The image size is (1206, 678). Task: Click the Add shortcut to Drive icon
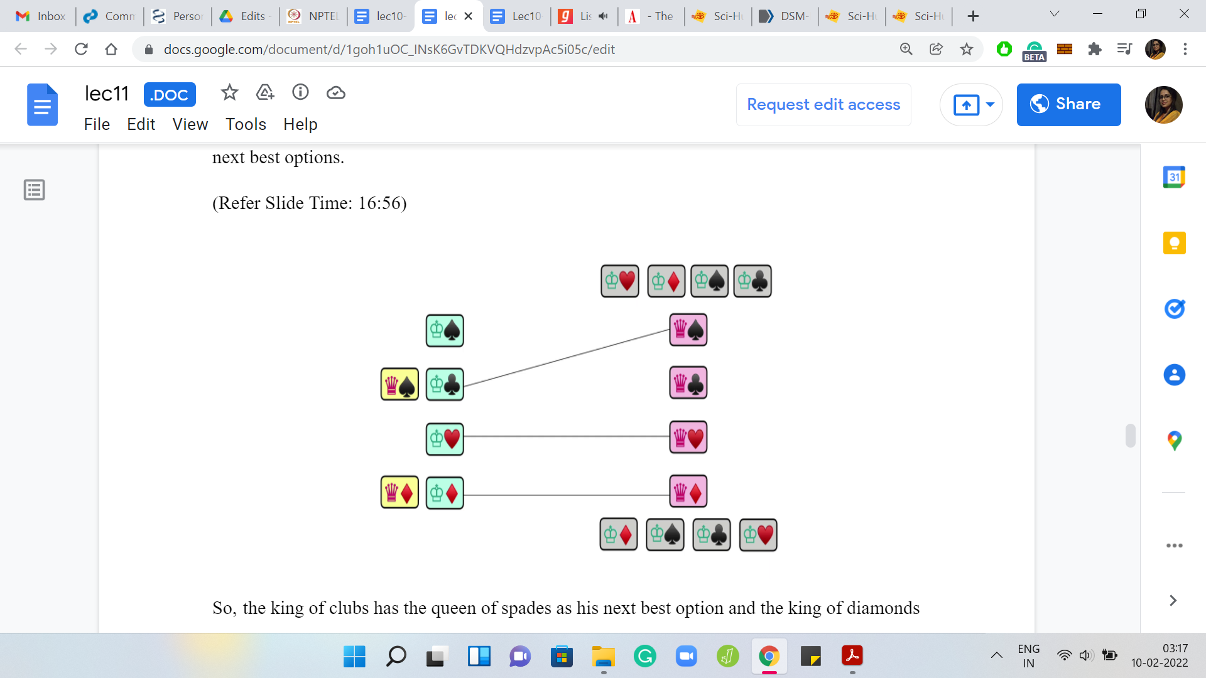pos(265,93)
